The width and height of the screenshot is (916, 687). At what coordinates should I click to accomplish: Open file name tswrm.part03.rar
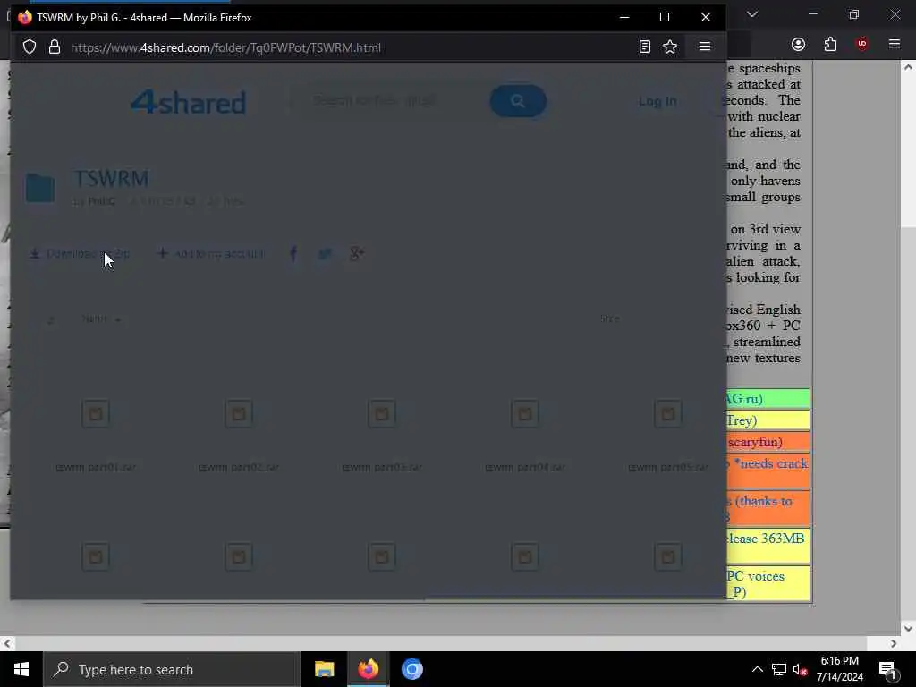point(382,467)
